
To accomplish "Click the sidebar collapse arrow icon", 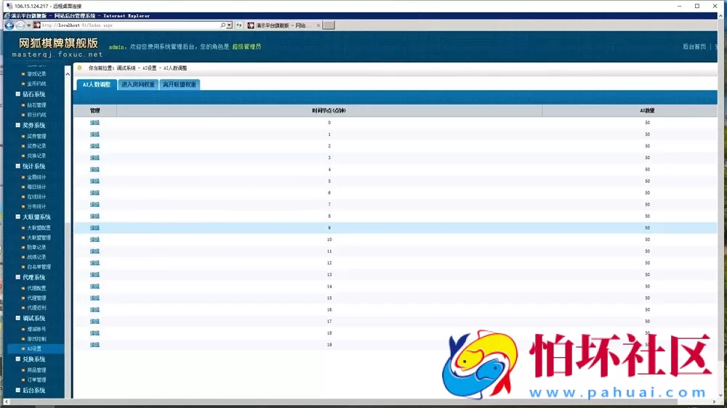I will [x=68, y=73].
